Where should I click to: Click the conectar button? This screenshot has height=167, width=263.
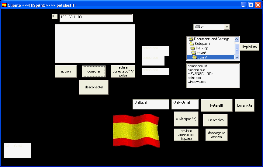pos(94,71)
